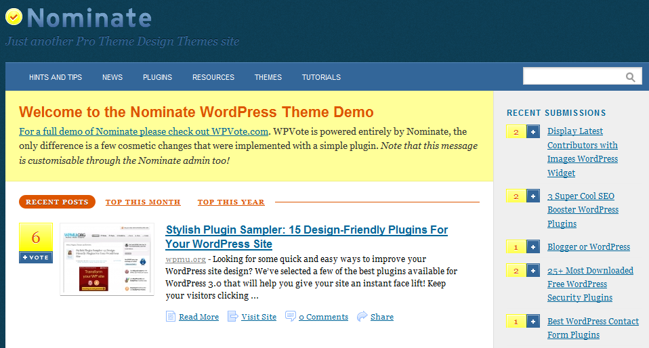Image resolution: width=649 pixels, height=348 pixels.
Task: Open the 0 Comments link
Action: [323, 317]
